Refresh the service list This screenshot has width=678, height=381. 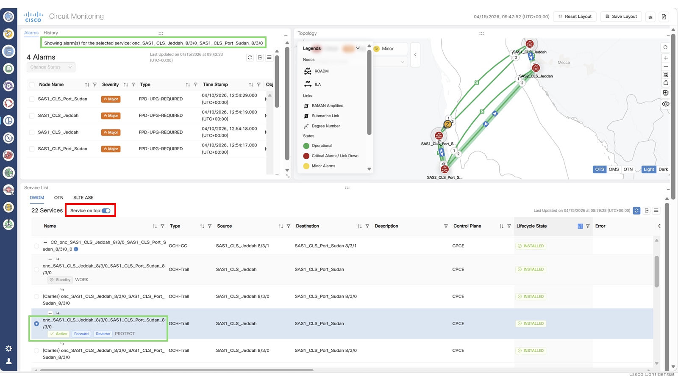coord(636,210)
